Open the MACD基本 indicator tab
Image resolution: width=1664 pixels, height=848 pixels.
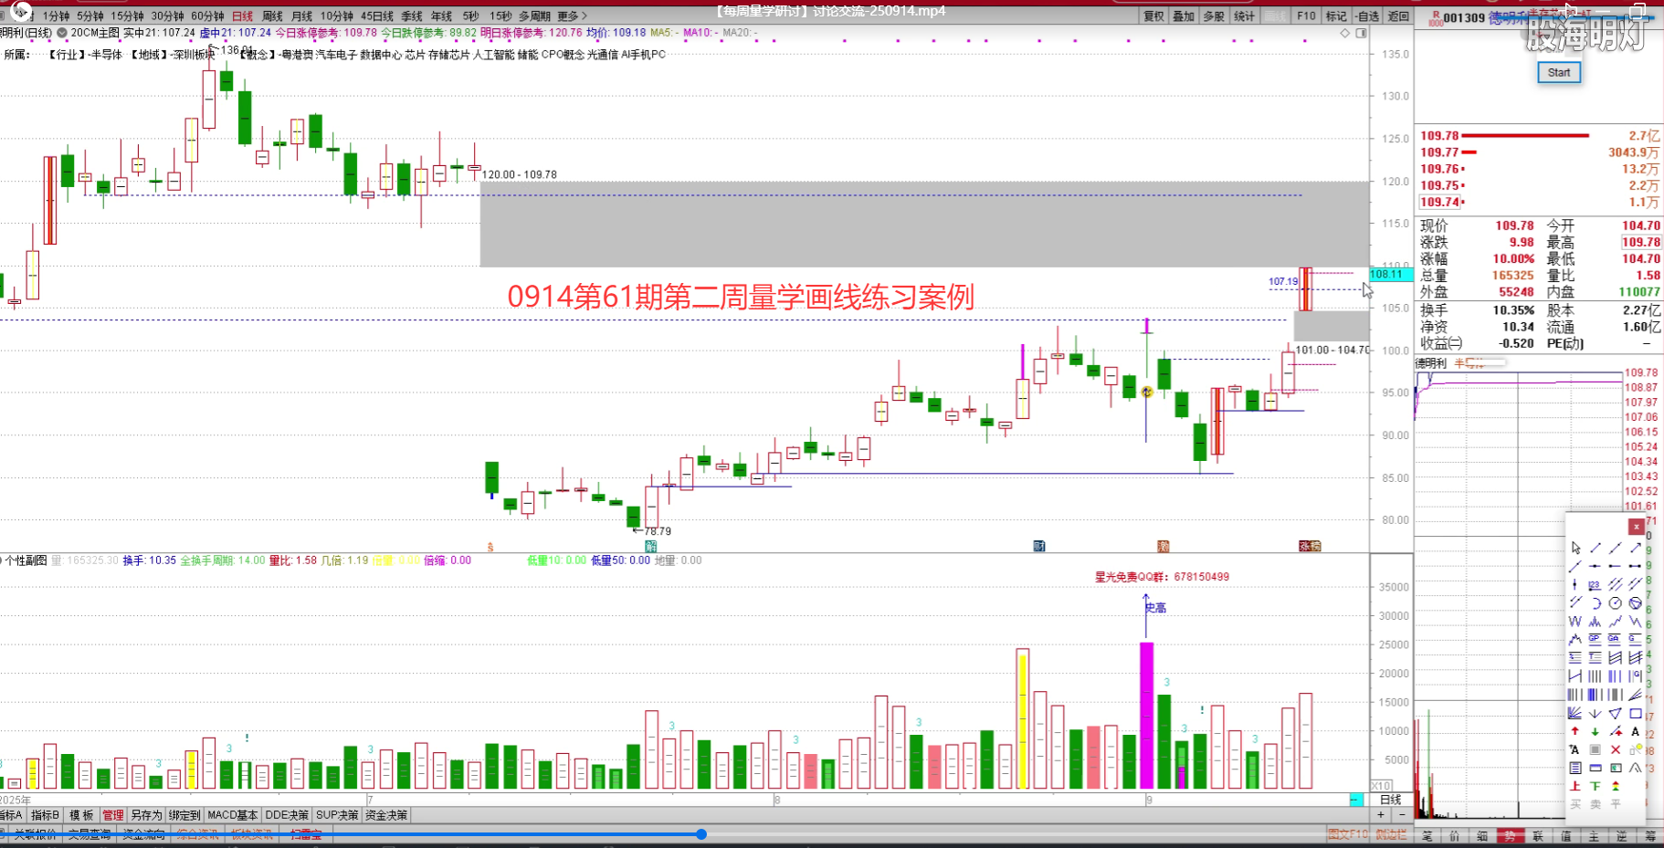point(232,815)
